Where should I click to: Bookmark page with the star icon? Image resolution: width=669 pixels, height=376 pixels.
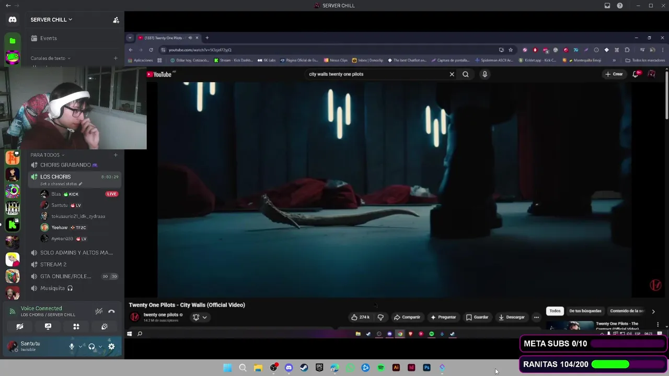(511, 50)
